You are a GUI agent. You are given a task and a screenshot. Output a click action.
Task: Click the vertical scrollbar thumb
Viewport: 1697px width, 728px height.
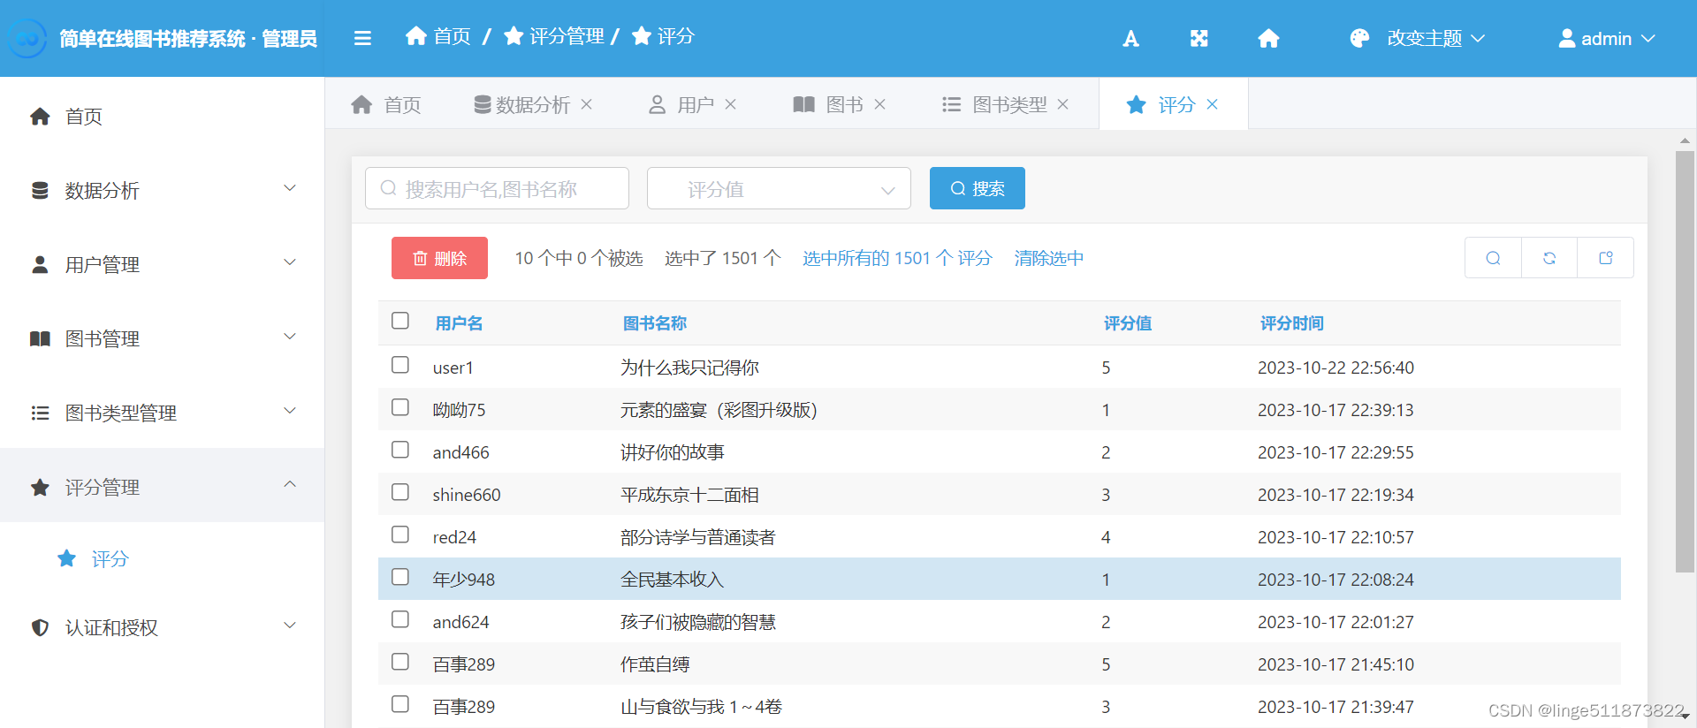pyautogui.click(x=1685, y=362)
